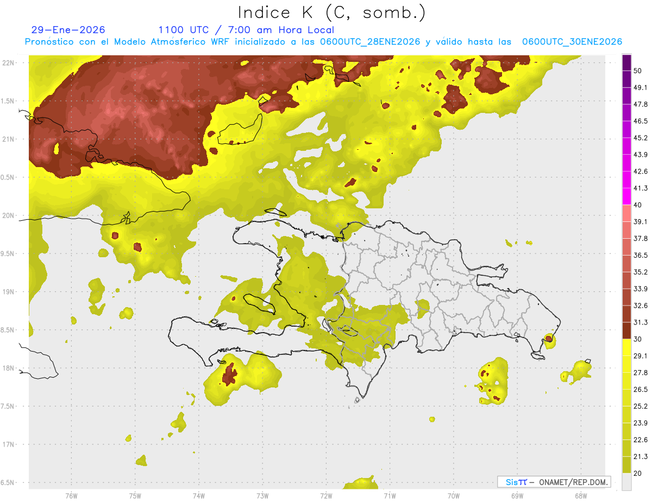Click the "Pronóstico con el Modelo Atmosférico WRF" line

[323, 42]
